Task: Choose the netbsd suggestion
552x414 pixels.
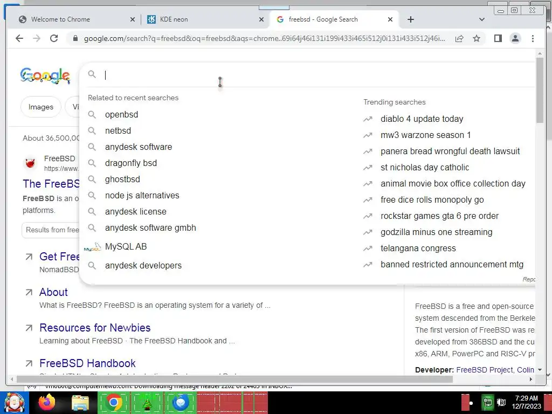Action: click(118, 130)
